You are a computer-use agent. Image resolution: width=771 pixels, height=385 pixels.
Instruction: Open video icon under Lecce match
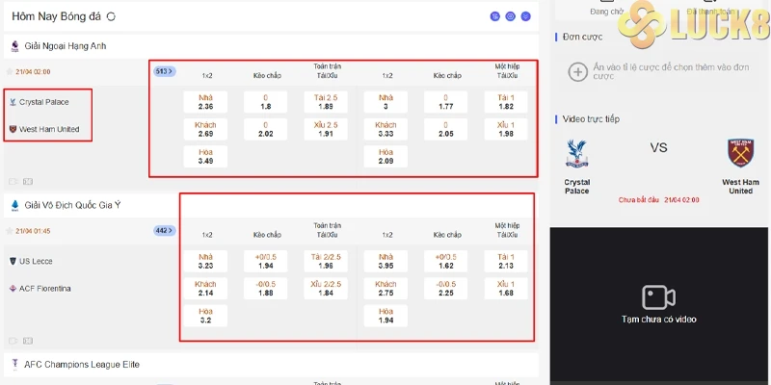(x=13, y=341)
